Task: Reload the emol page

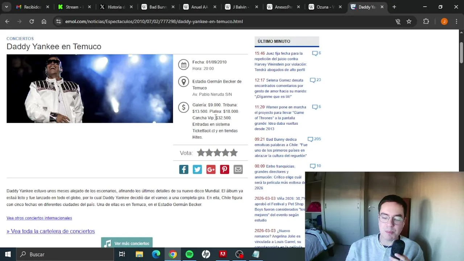Action: 32,21
